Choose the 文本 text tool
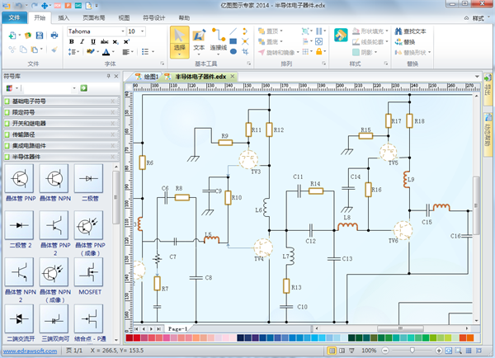 coord(199,40)
